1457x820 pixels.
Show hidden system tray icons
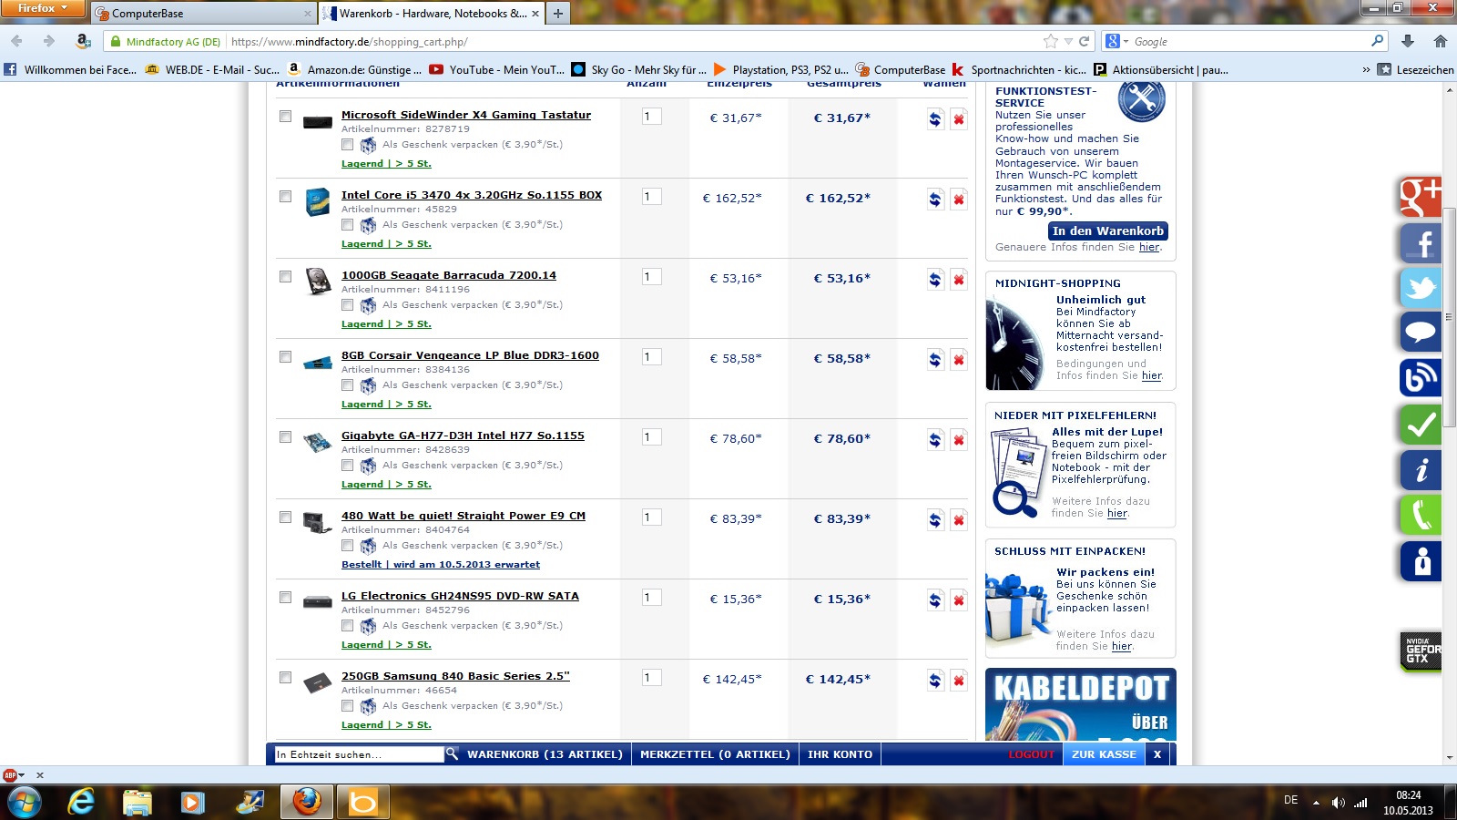tap(1316, 802)
